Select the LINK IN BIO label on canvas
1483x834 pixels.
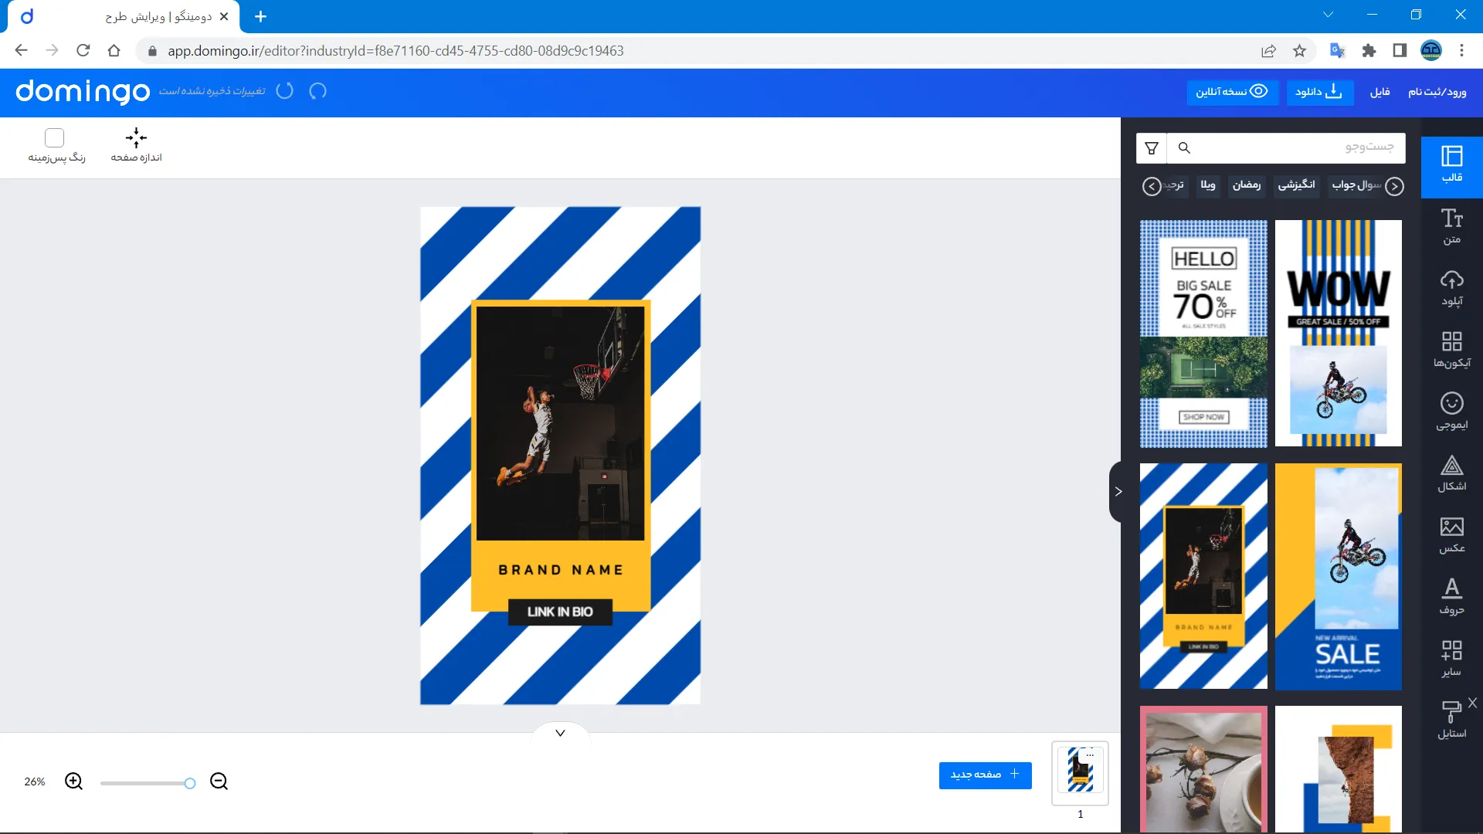[560, 612]
